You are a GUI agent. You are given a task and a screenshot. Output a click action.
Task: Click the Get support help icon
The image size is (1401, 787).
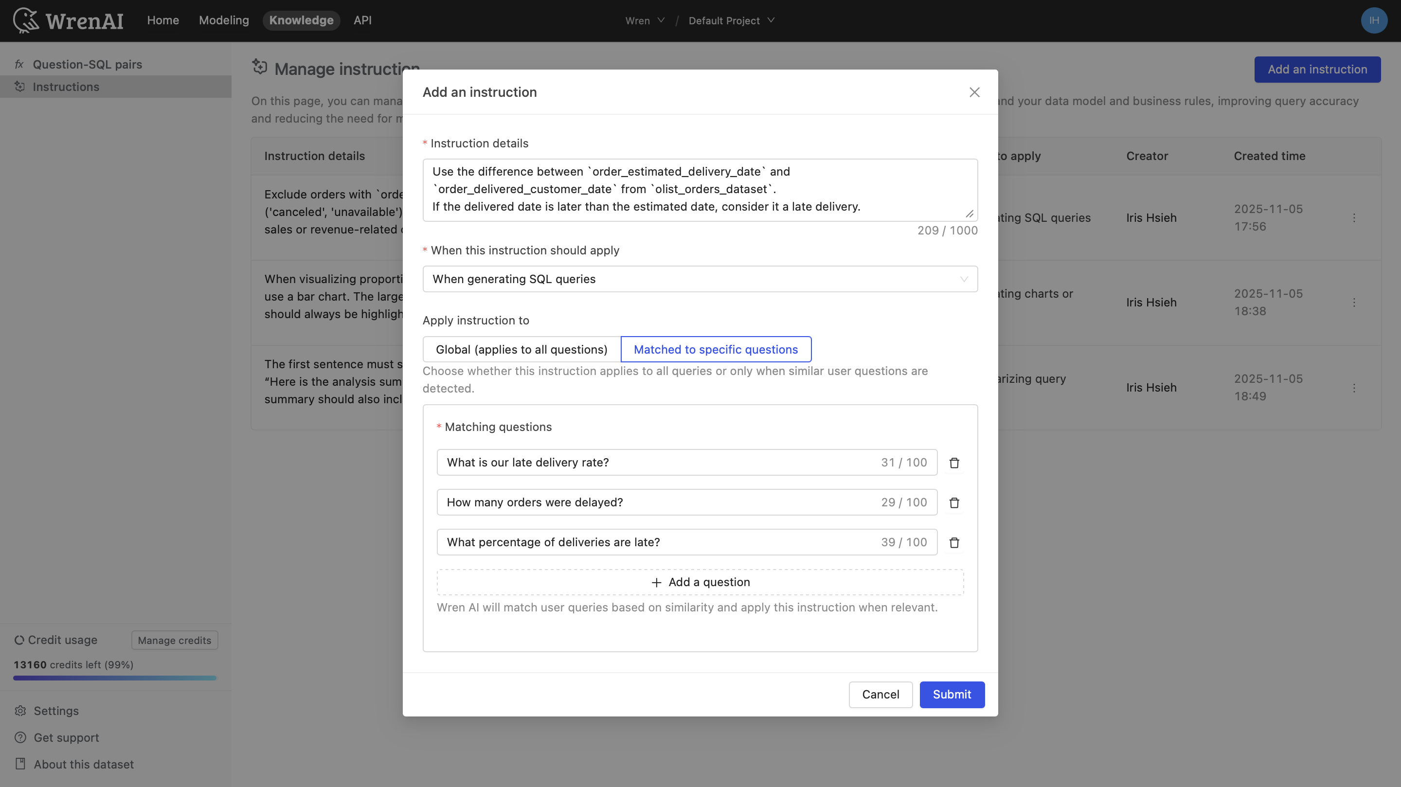[20, 737]
